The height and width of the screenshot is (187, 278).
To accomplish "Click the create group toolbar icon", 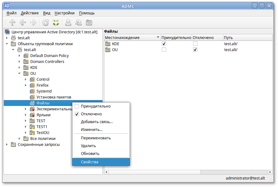I will [x=79, y=22].
